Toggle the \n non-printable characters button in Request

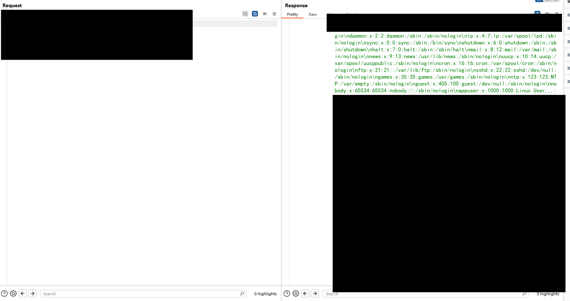pos(264,14)
